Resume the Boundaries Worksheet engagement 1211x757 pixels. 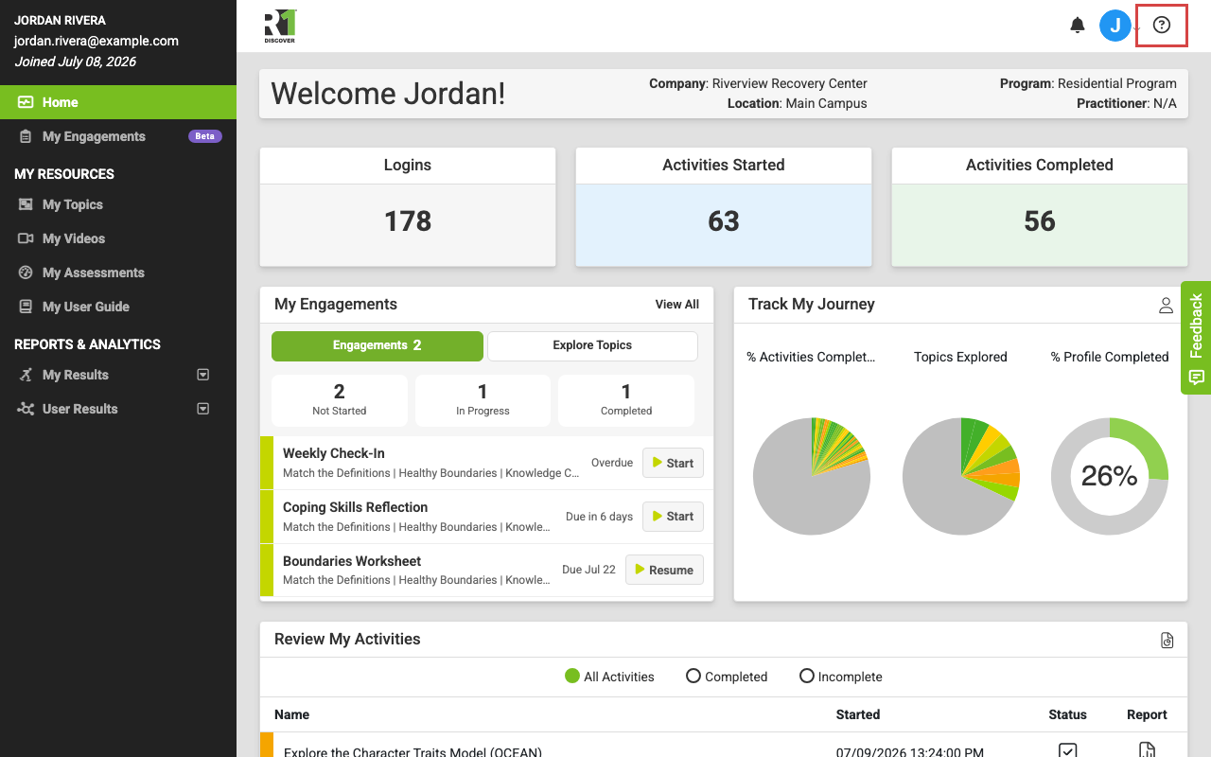(x=664, y=570)
